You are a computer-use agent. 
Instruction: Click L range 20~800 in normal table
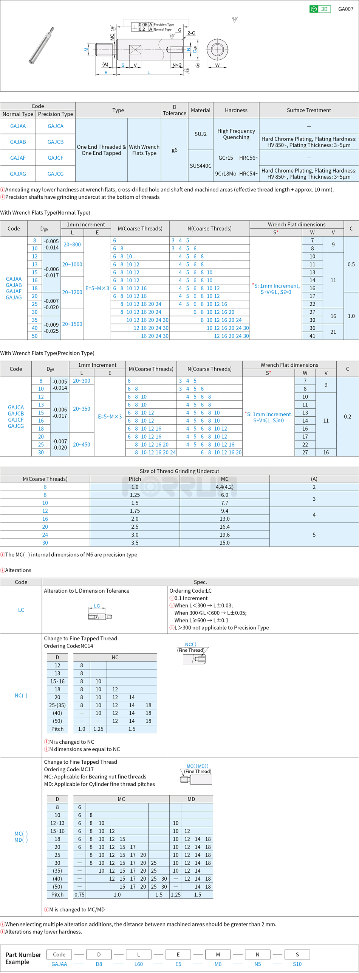tap(72, 245)
